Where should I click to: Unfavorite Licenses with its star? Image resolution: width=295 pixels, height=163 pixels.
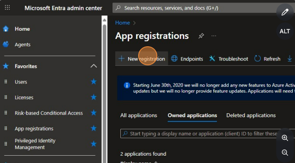pos(93,97)
